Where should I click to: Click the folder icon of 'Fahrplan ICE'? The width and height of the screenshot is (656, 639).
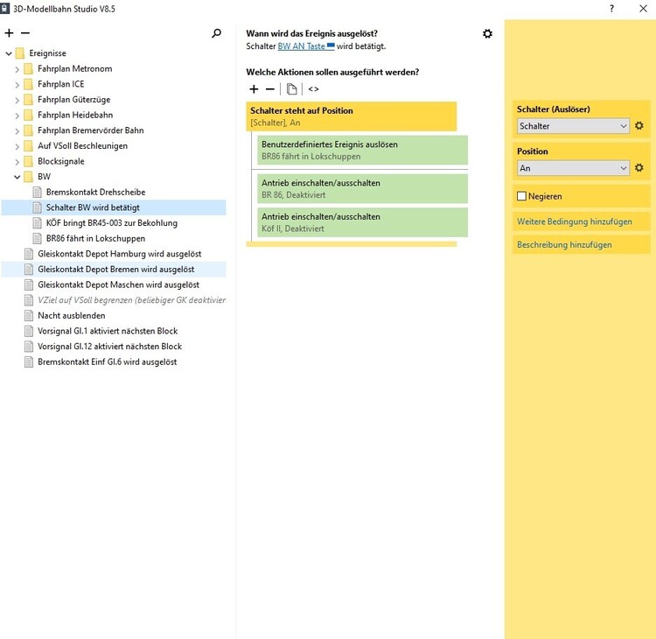coord(29,84)
